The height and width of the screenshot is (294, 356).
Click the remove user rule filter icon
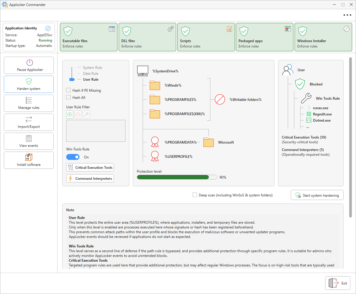tap(78, 115)
